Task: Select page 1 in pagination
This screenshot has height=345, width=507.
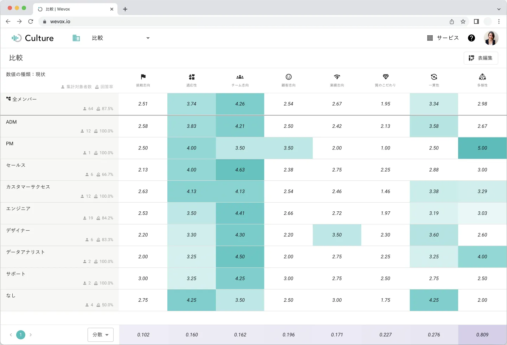Action: point(21,335)
